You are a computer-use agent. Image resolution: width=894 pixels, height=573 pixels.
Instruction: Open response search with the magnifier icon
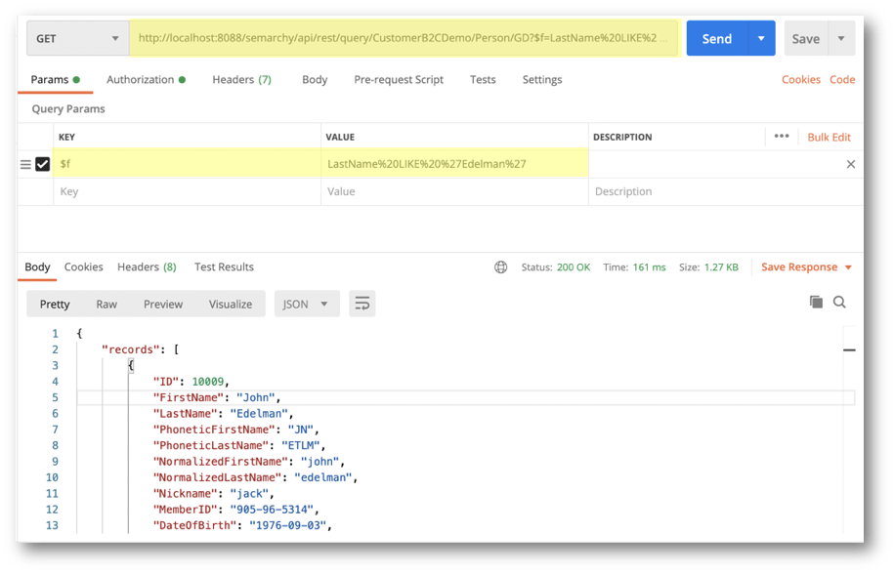(840, 303)
